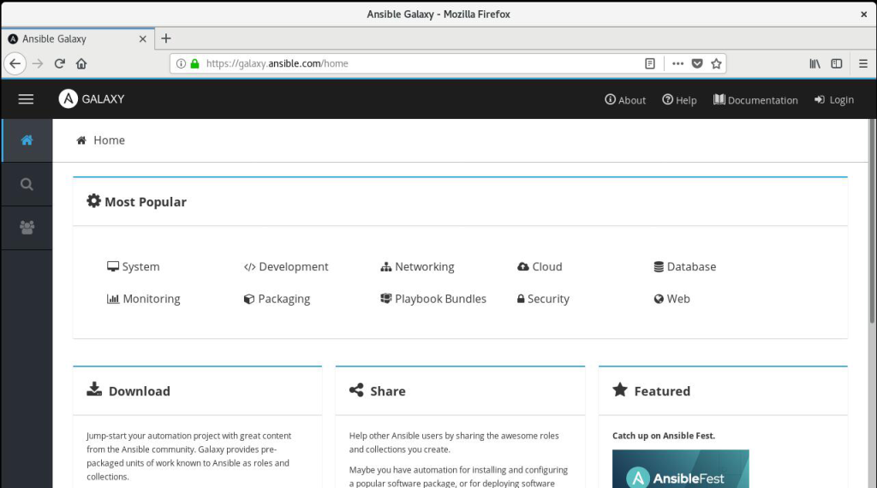The height and width of the screenshot is (488, 877).
Task: Browse the Networking category
Action: pyautogui.click(x=417, y=266)
